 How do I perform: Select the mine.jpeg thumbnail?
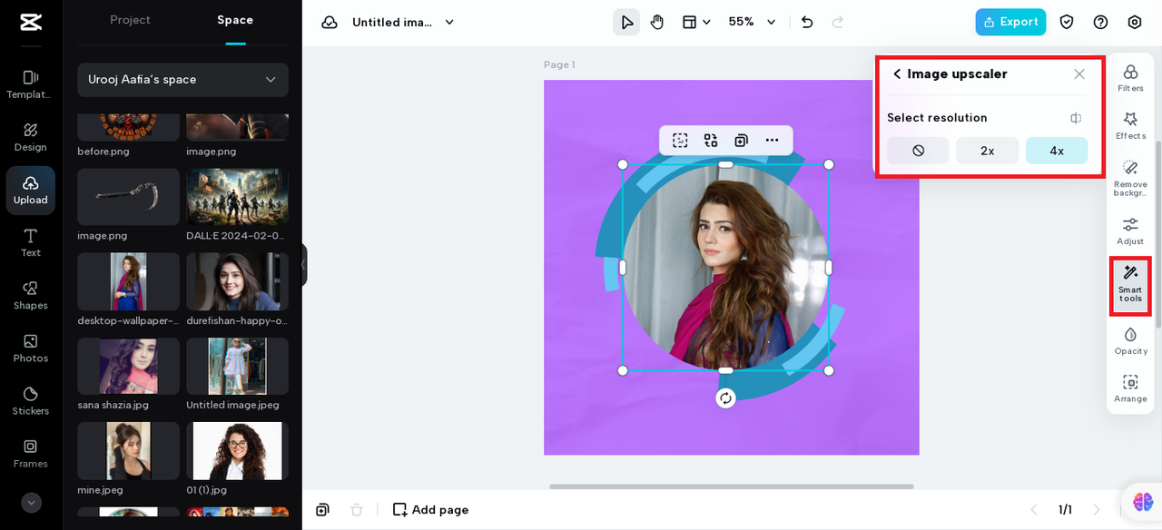pos(128,451)
